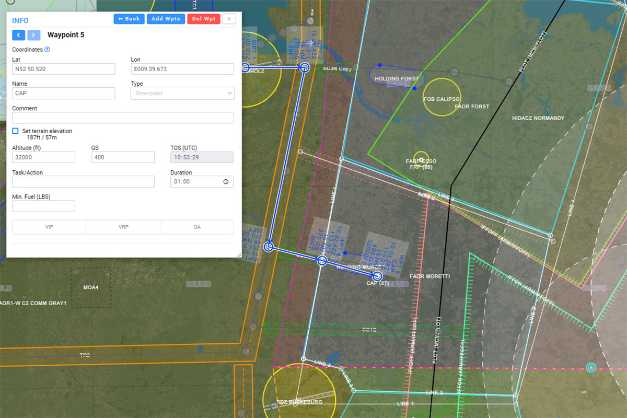Switch to the OA tab

tap(197, 227)
